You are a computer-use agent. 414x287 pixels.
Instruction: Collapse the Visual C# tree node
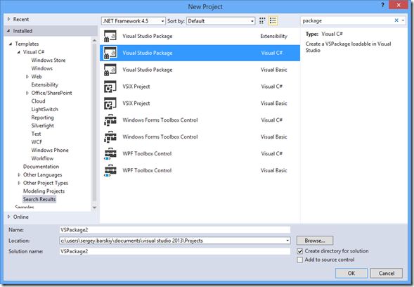[x=19, y=52]
